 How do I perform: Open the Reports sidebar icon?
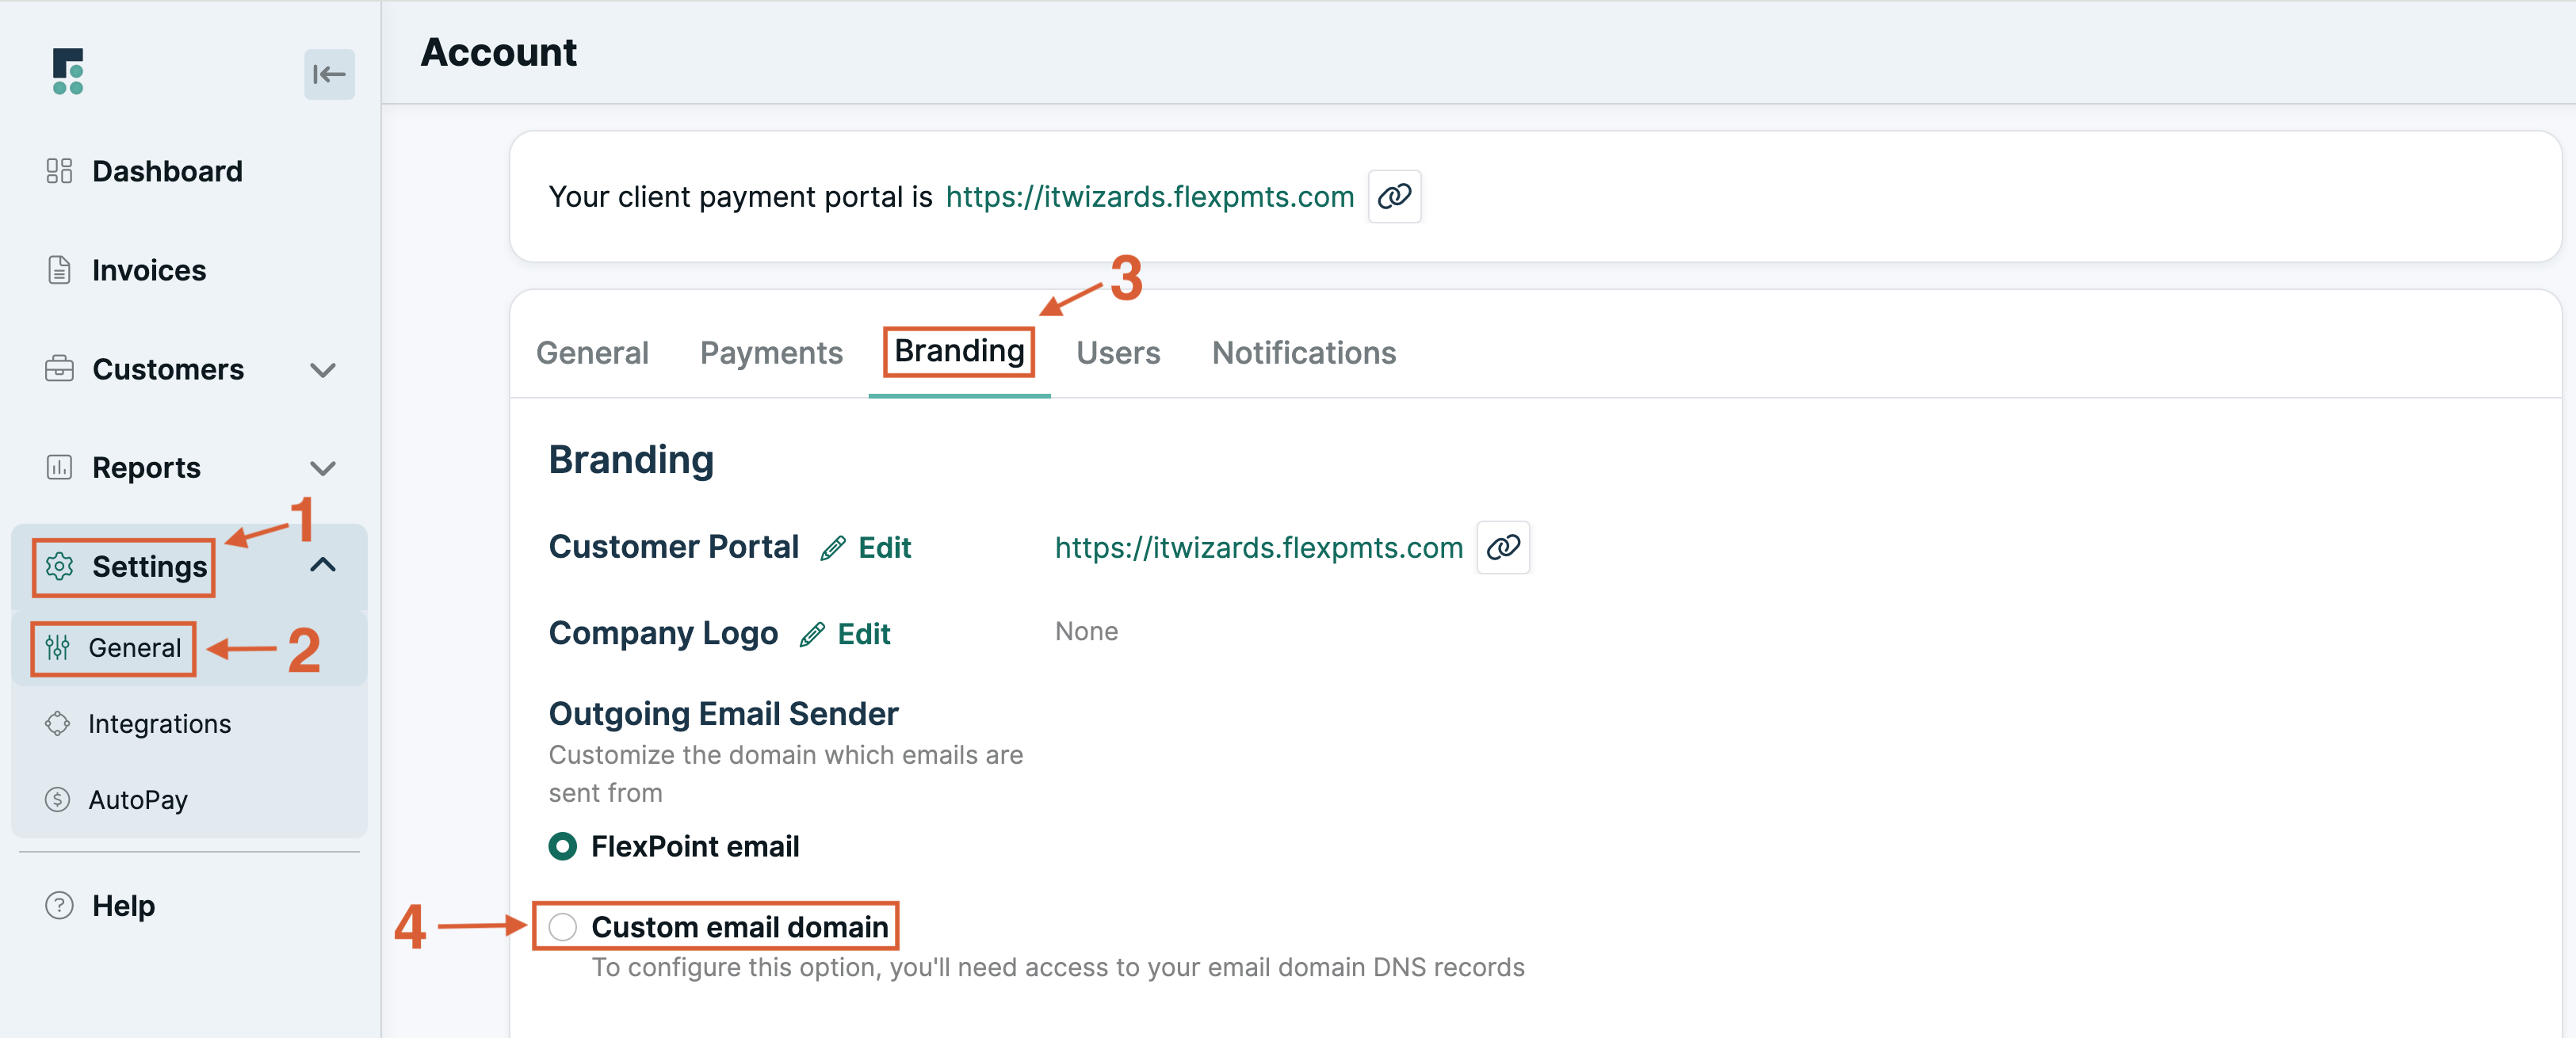(59, 467)
